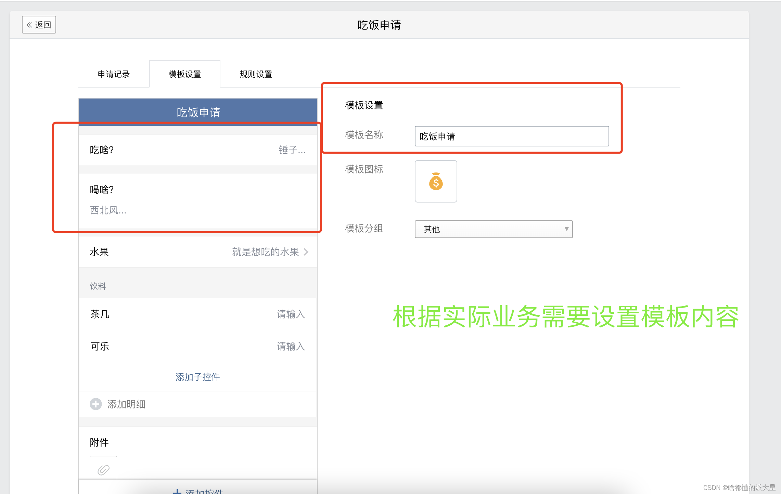Click the 饮料 group label
This screenshot has width=781, height=494.
pyautogui.click(x=98, y=286)
